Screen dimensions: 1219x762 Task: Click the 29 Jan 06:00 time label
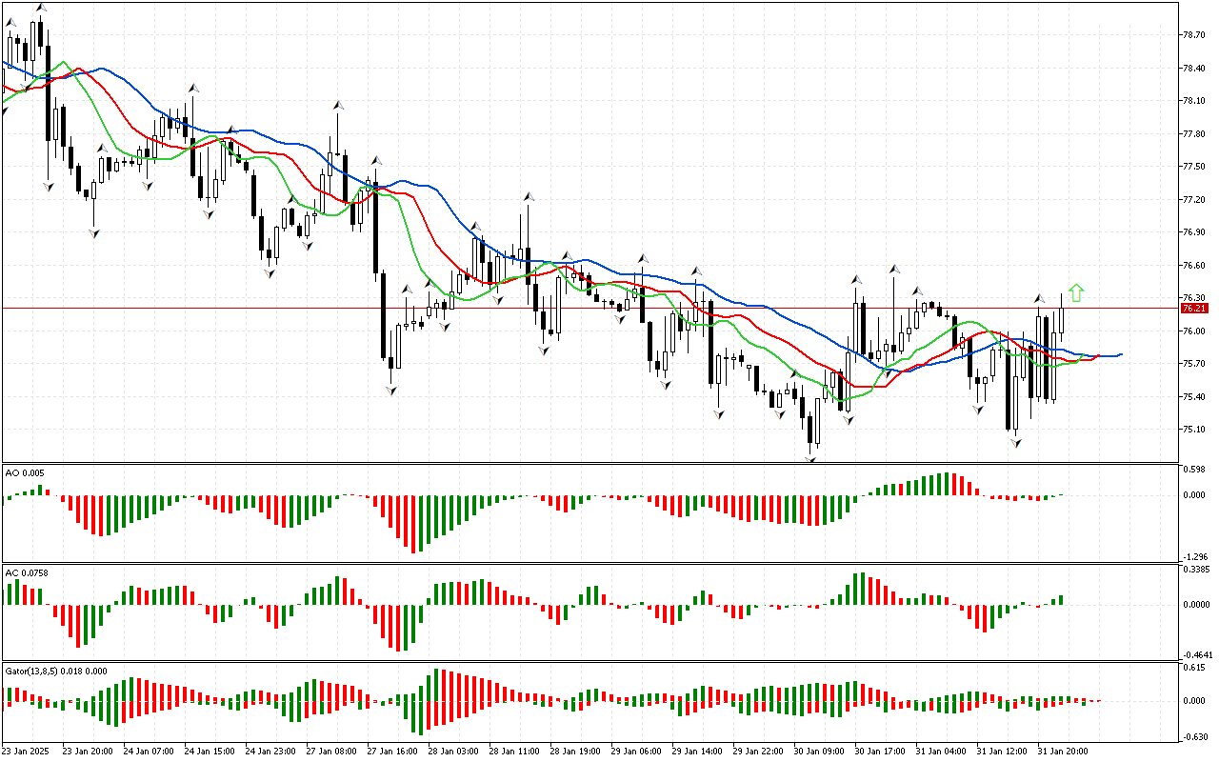coord(636,752)
